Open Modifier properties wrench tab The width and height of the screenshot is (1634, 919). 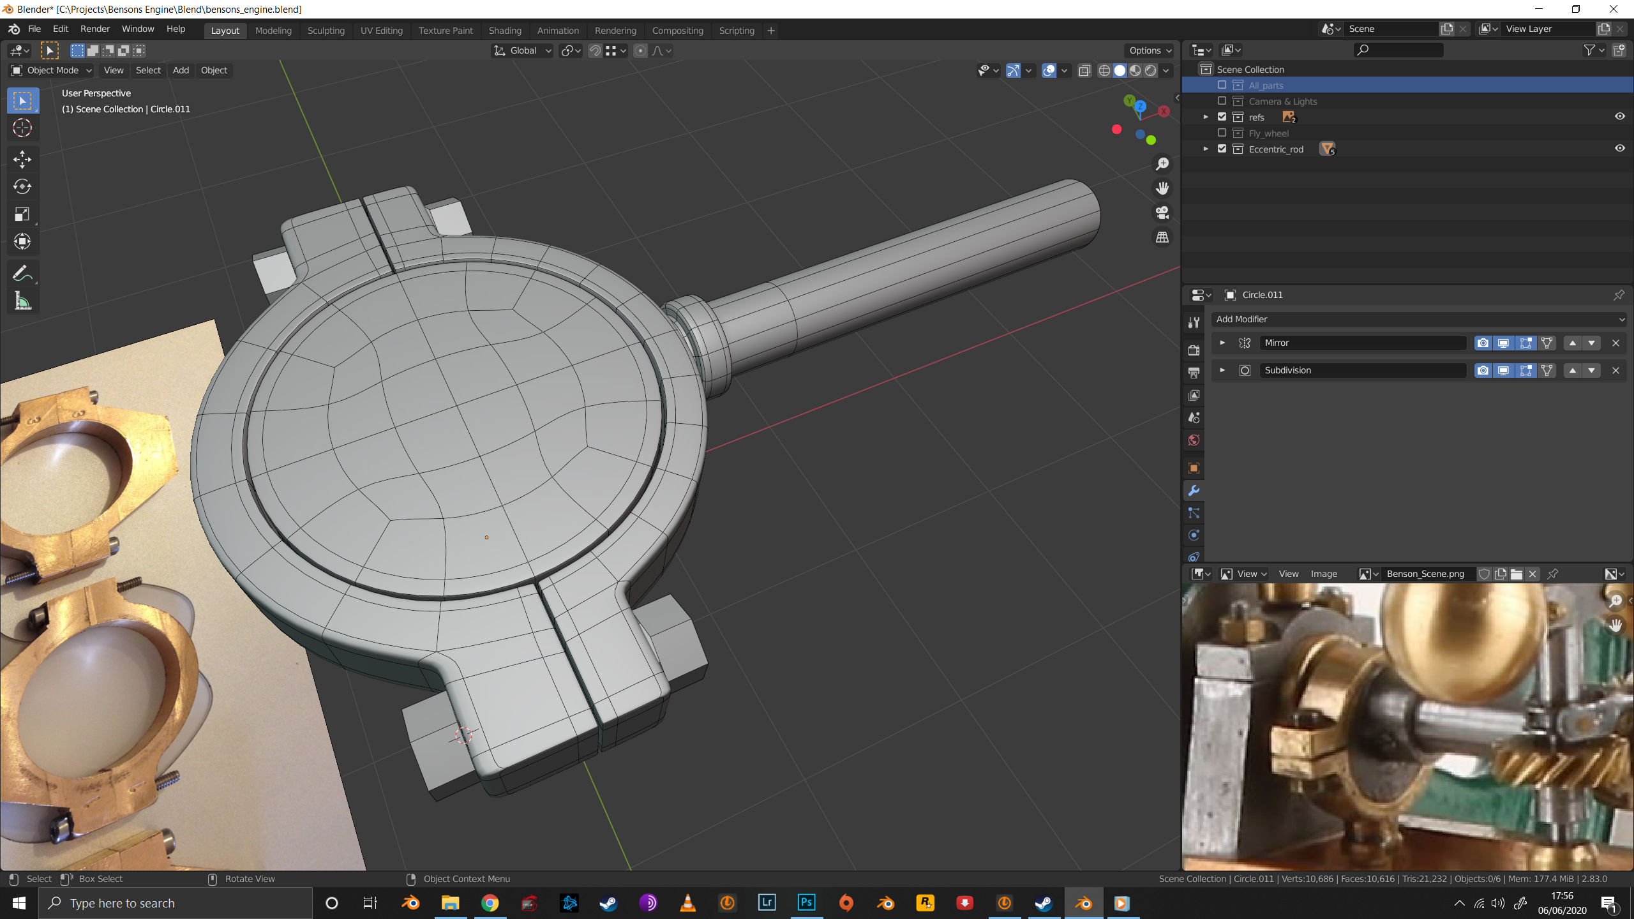pyautogui.click(x=1194, y=491)
